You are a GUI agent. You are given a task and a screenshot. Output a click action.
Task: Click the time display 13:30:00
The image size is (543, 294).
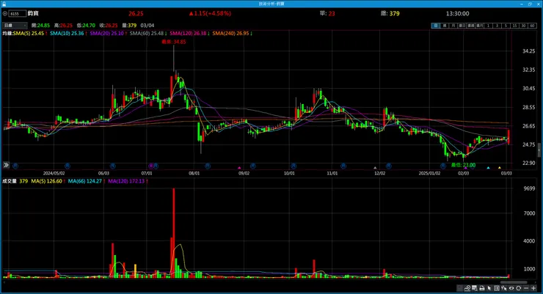click(457, 13)
